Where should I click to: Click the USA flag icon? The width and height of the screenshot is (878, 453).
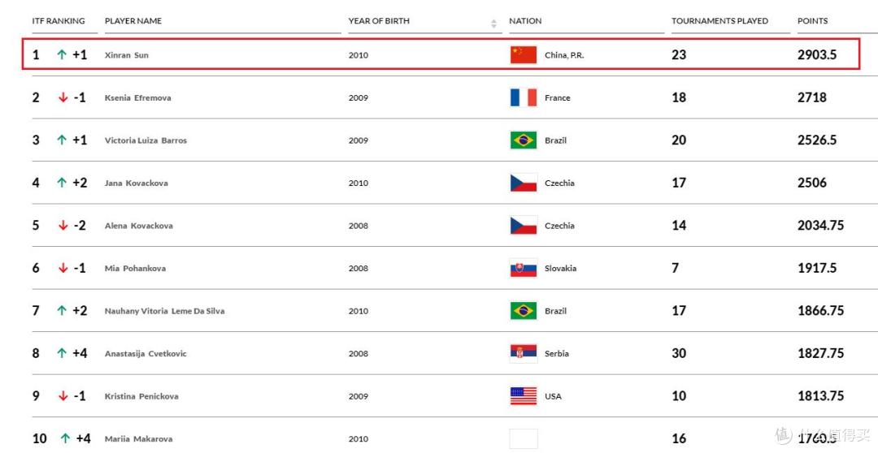[x=524, y=396]
